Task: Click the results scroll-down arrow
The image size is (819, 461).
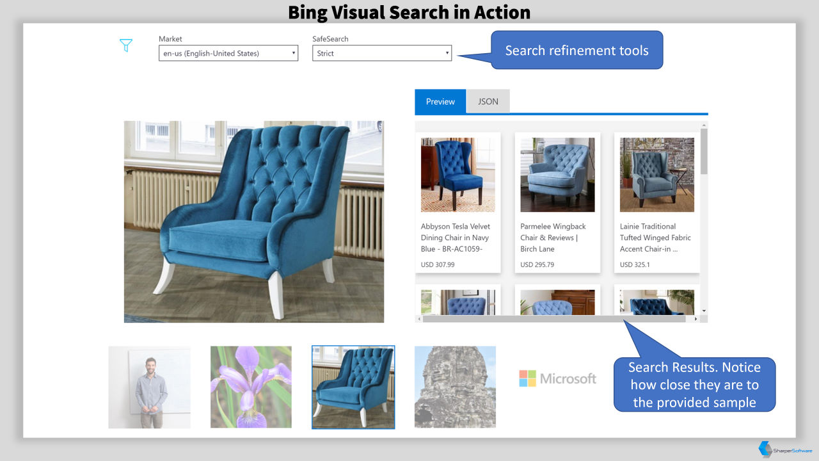Action: pos(704,311)
